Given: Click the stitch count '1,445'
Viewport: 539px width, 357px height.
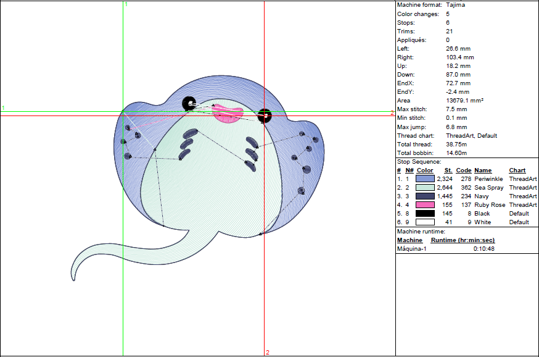Looking at the screenshot, I should (x=445, y=196).
